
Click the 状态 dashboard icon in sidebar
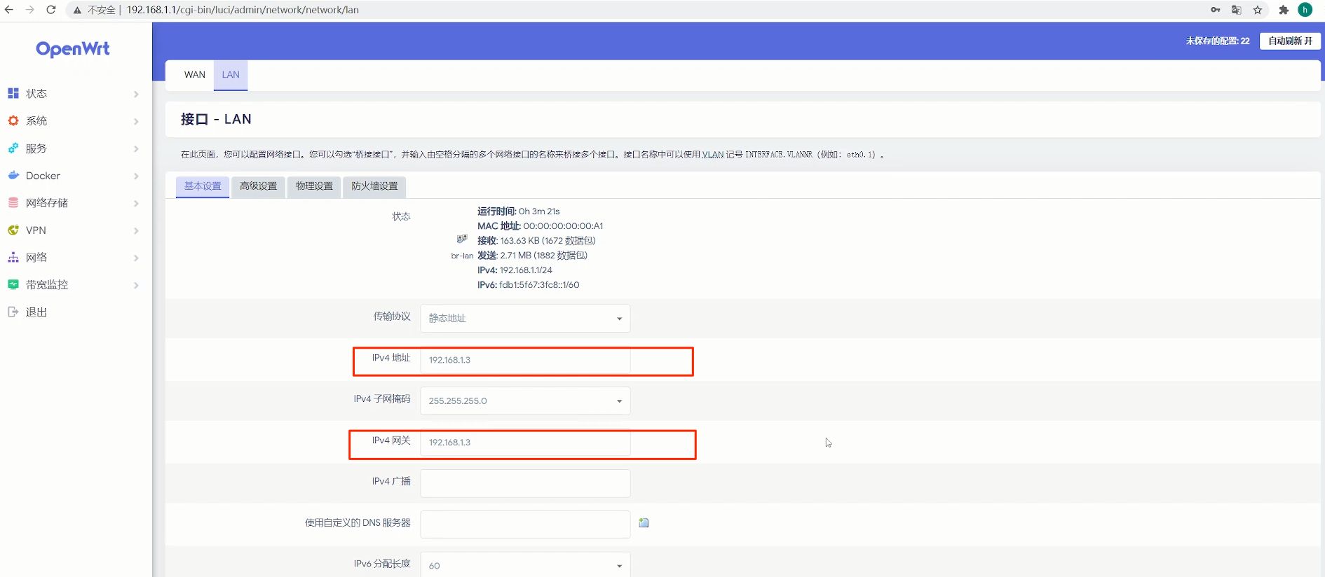[13, 93]
